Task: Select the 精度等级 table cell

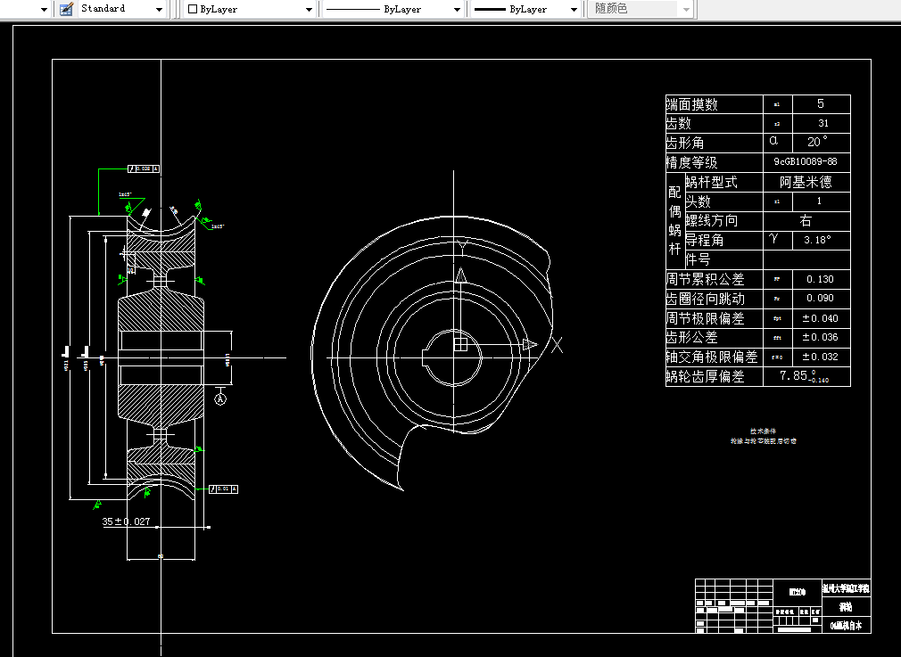Action: (x=715, y=162)
